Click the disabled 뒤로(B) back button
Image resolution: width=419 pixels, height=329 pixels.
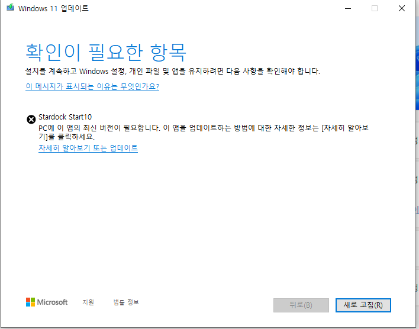301,305
